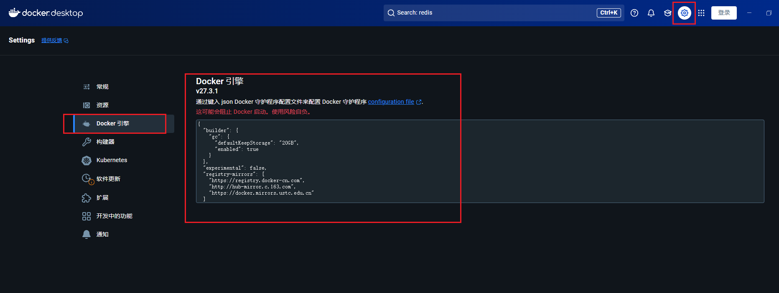Click the 资源 disk icon
This screenshot has height=293, width=779.
click(x=87, y=105)
